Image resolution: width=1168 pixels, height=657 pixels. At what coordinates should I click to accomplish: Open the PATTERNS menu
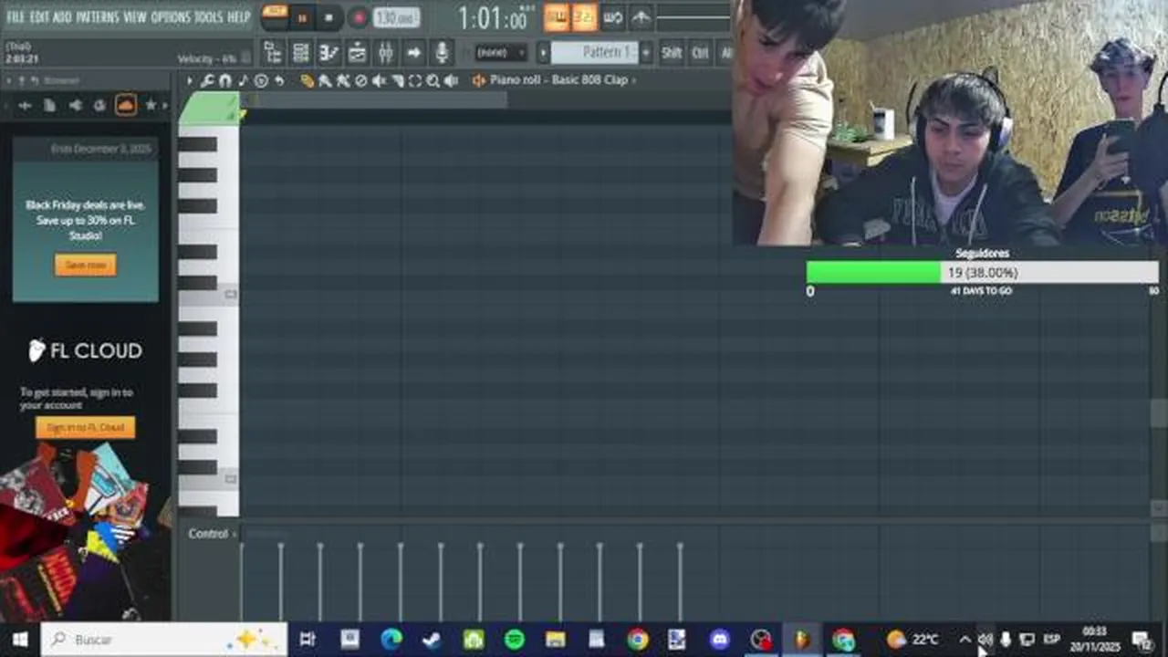pos(98,17)
